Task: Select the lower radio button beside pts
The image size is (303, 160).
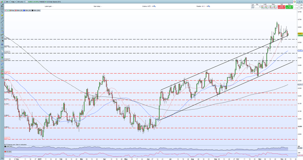Action: (295, 8)
